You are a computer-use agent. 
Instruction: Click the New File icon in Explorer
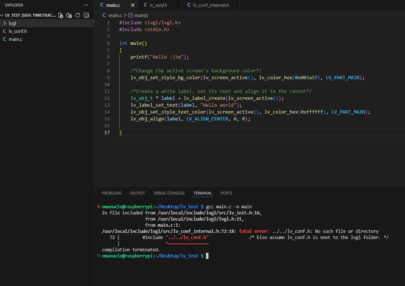point(61,15)
